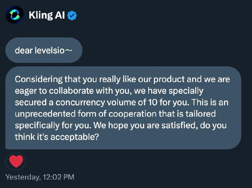Image resolution: width=252 pixels, height=188 pixels.
Task: Click the word "dear" in the greeting bubble
Action: coord(23,50)
